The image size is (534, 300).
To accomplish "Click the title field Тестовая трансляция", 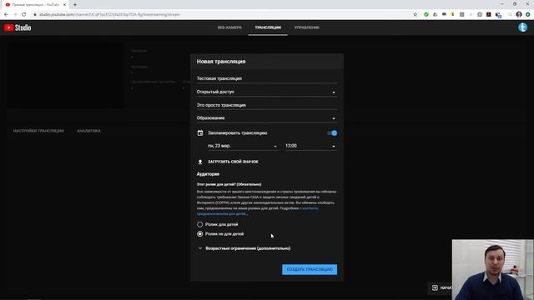I will (267, 78).
